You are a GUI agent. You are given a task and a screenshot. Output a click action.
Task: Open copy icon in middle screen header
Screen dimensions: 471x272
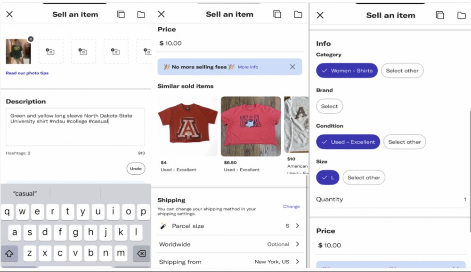[277, 15]
